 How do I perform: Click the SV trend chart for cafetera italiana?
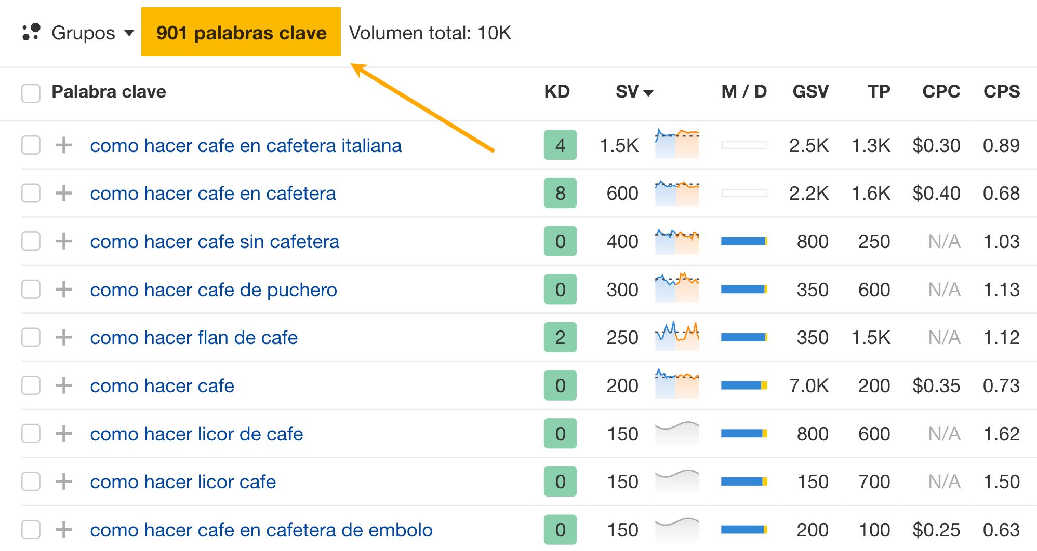click(x=677, y=143)
